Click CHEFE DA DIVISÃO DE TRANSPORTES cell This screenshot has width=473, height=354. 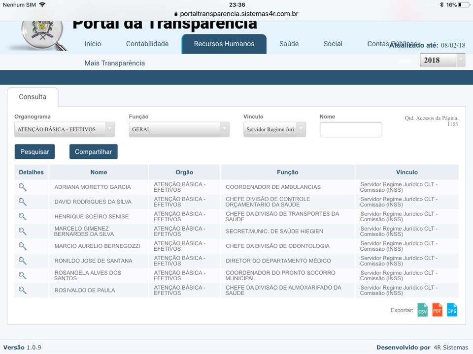[282, 216]
